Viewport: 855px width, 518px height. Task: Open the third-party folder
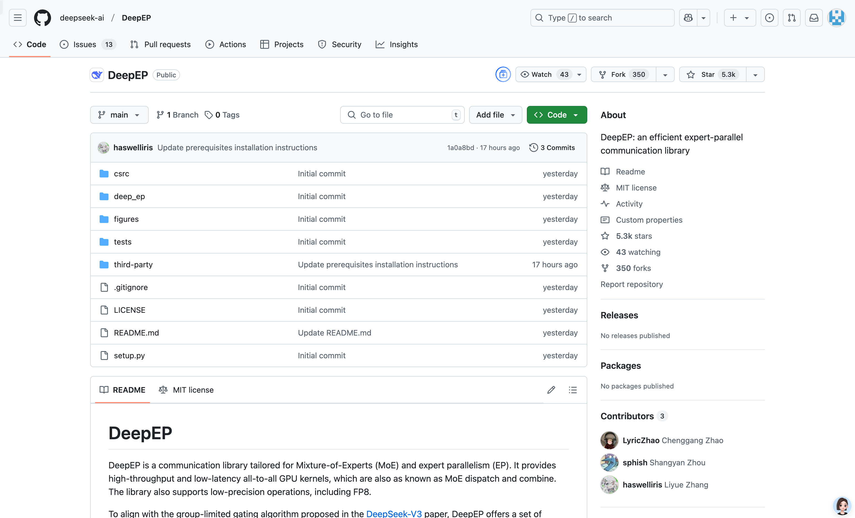pyautogui.click(x=133, y=264)
